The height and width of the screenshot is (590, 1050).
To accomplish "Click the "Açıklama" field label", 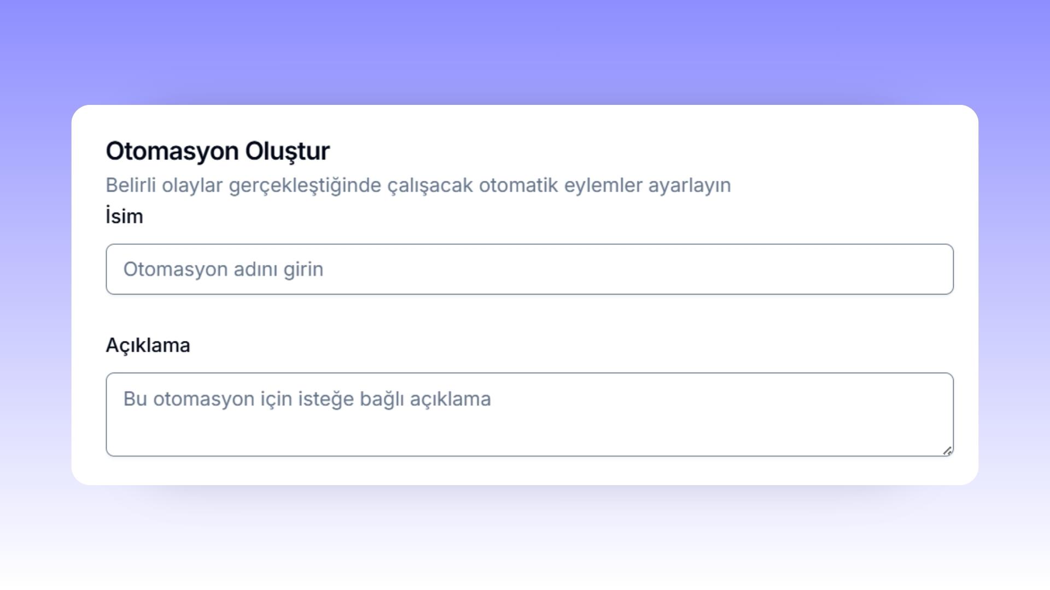I will (148, 345).
